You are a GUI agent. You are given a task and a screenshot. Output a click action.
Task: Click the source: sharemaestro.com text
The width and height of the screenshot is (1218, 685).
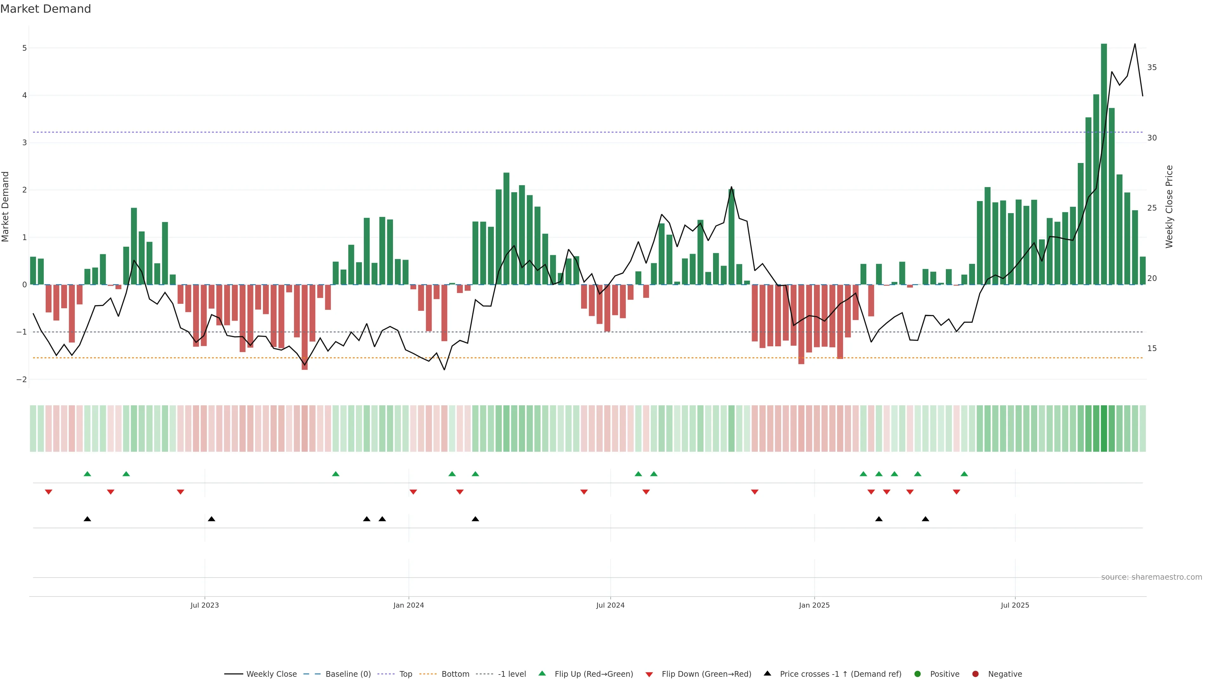coord(1151,577)
